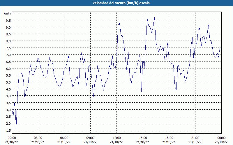The image size is (233, 145).
Task: Click the "15:00" x-axis time label
Action: tap(143, 138)
